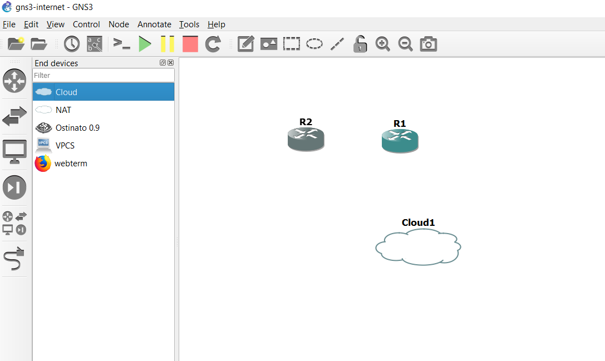
Task: Toggle show interface labels icon
Action: (x=95, y=44)
